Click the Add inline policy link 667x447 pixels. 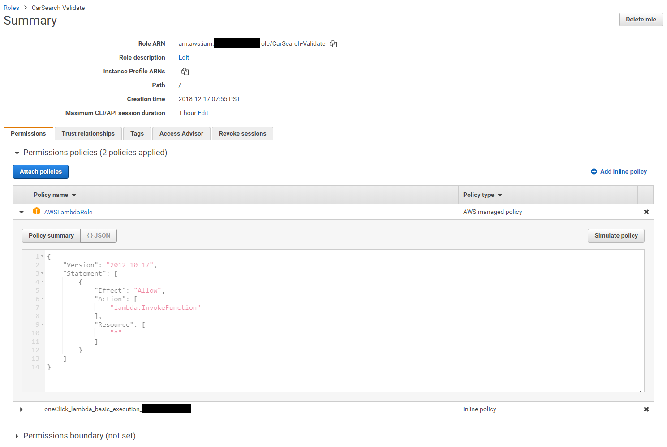click(x=624, y=171)
